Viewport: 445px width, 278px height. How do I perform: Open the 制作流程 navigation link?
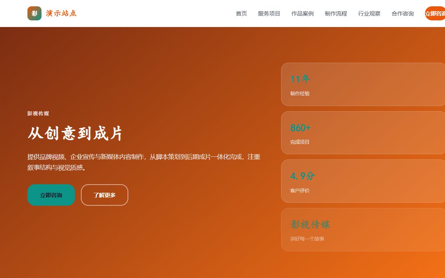click(x=336, y=14)
